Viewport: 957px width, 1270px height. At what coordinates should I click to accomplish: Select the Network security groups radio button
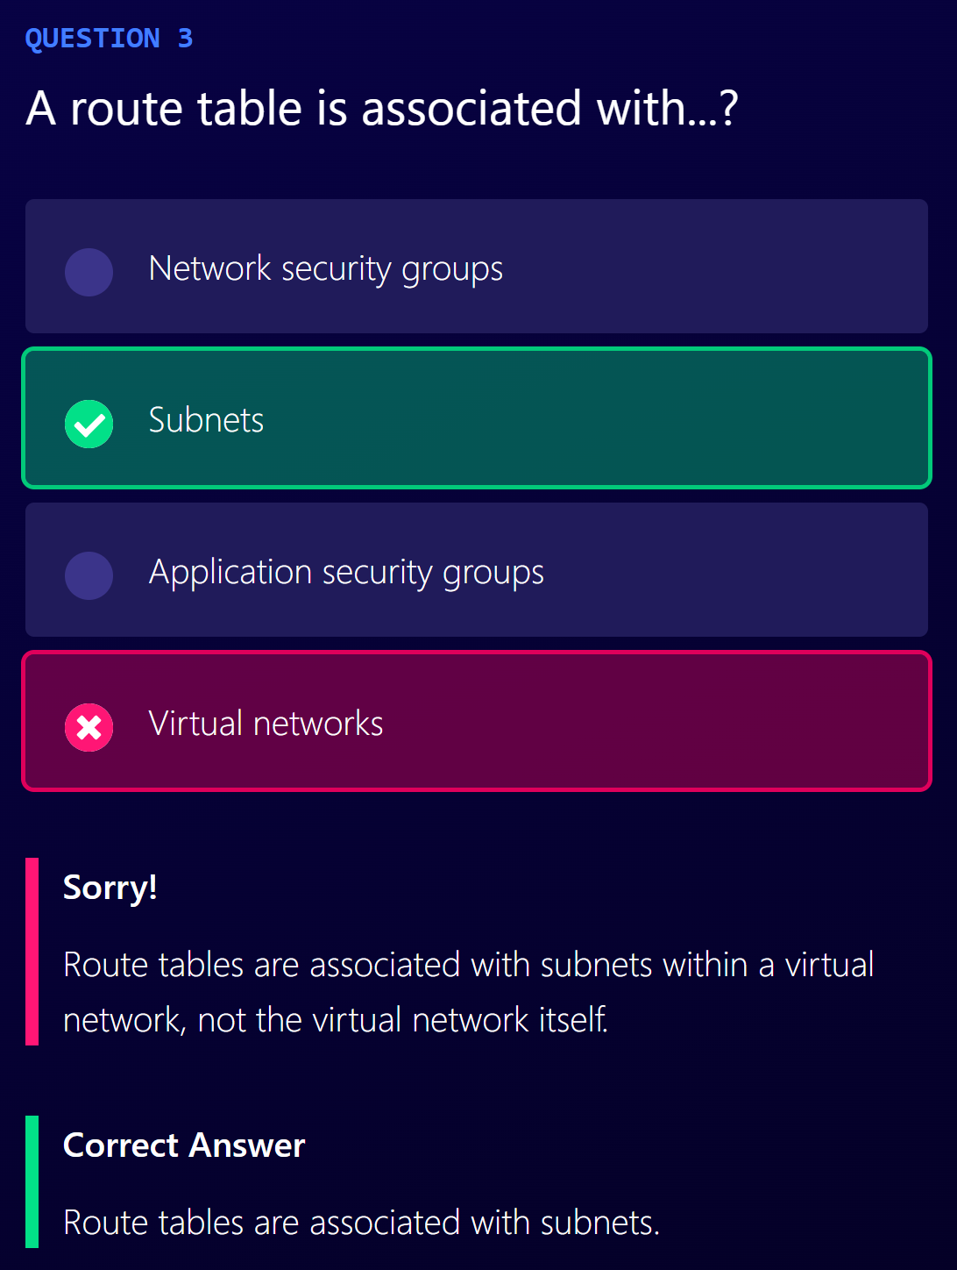pos(89,272)
